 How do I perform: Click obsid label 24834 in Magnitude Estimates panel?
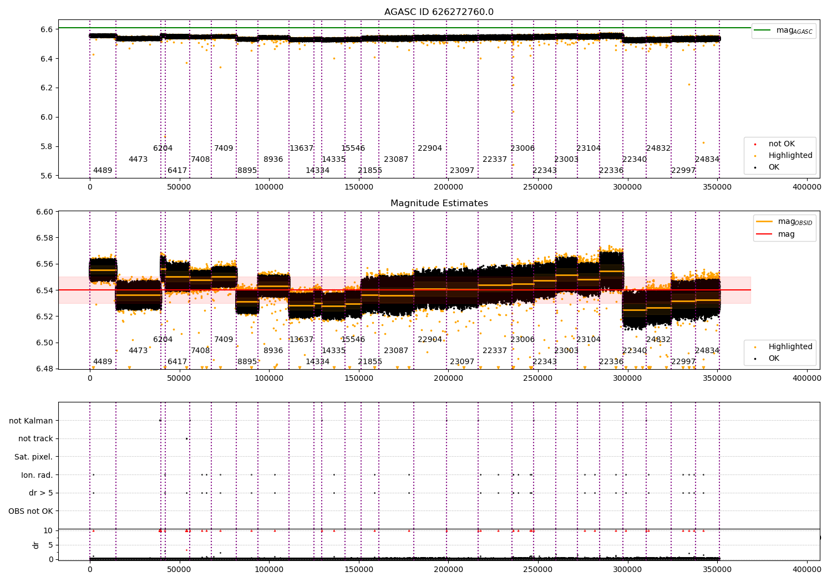[x=707, y=351]
